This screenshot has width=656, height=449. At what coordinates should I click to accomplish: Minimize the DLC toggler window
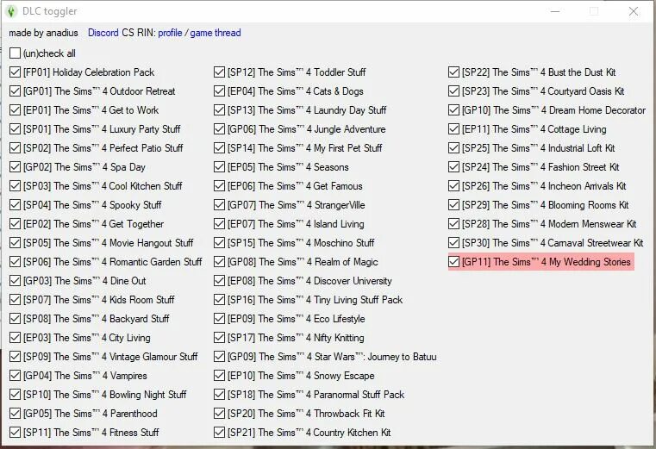555,11
